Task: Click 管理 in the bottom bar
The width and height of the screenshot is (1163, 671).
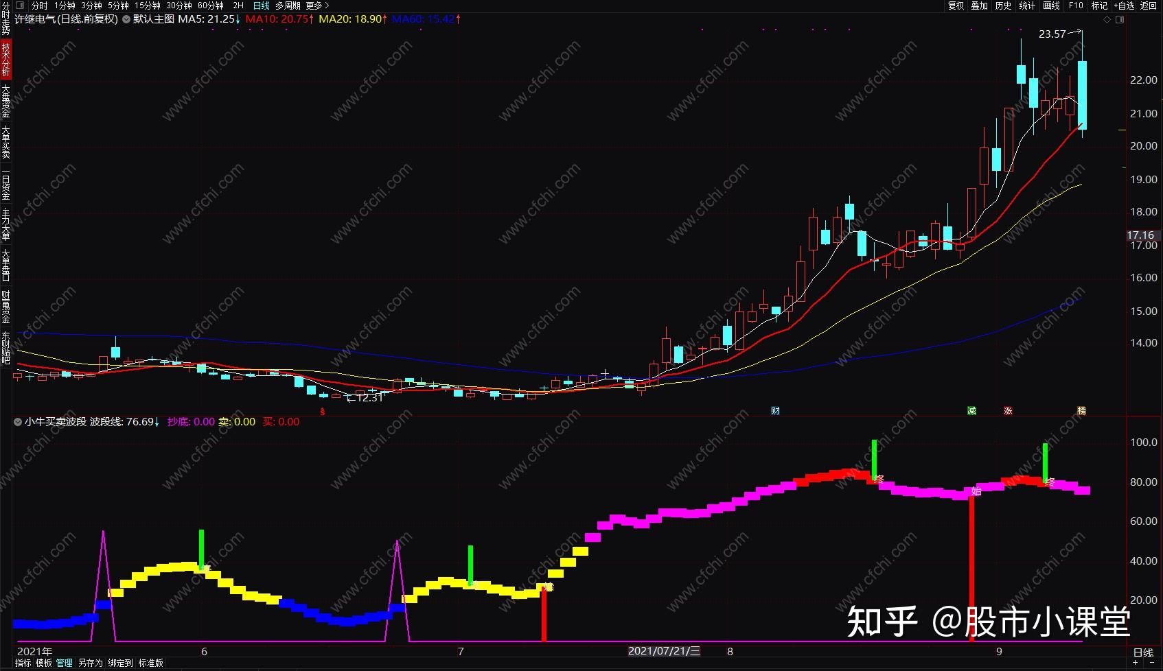Action: pyautogui.click(x=65, y=663)
